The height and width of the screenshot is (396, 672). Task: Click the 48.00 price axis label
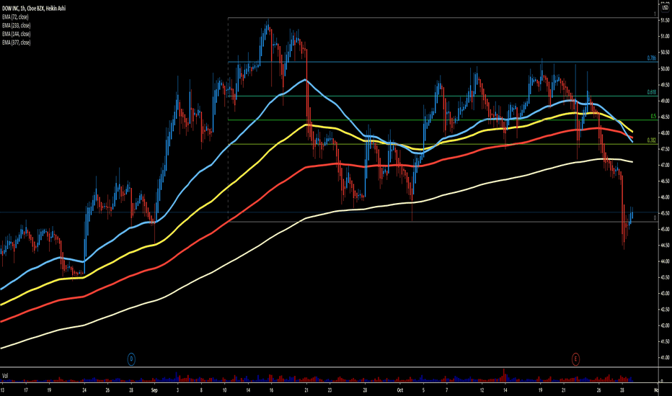click(665, 132)
